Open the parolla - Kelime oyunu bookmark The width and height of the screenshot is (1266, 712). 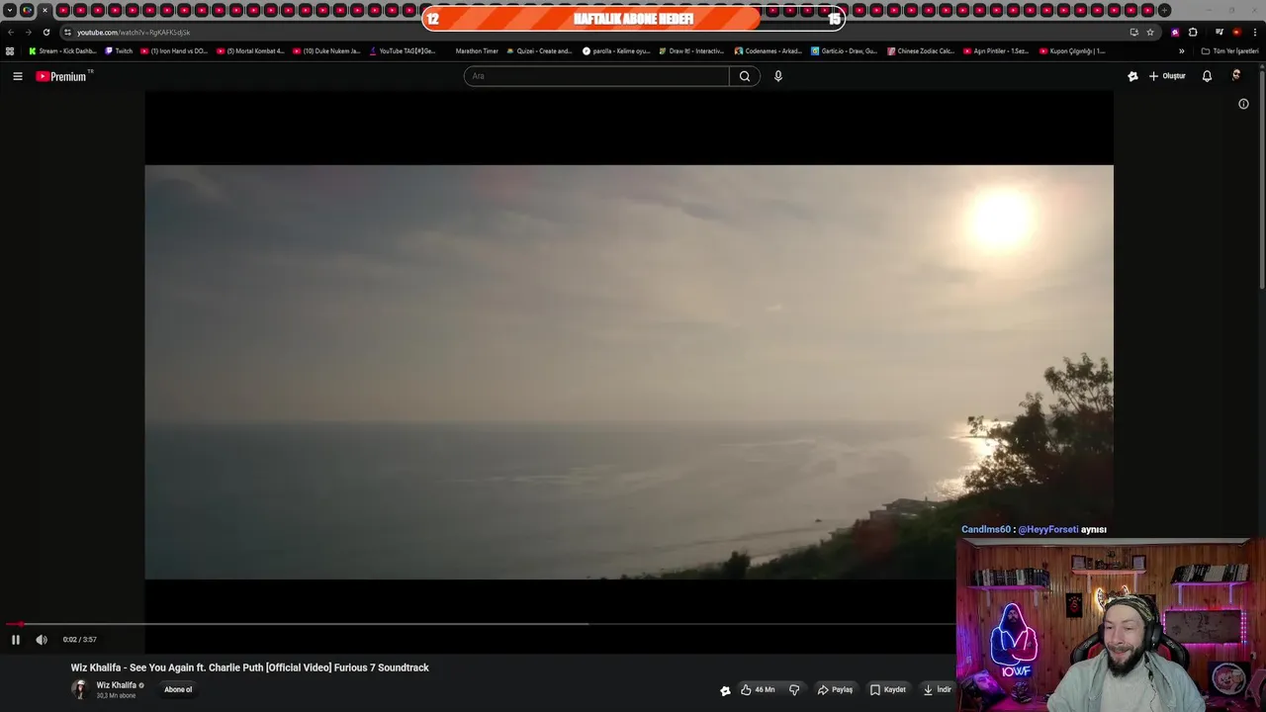pyautogui.click(x=616, y=51)
